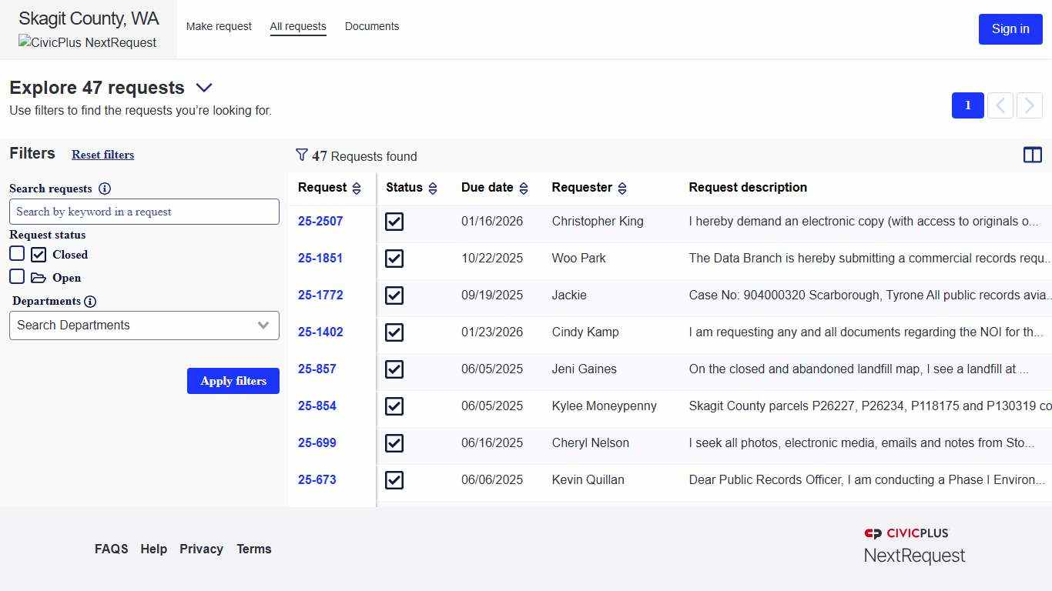Collapse the Explore 47 requests section
This screenshot has width=1052, height=591.
203,88
